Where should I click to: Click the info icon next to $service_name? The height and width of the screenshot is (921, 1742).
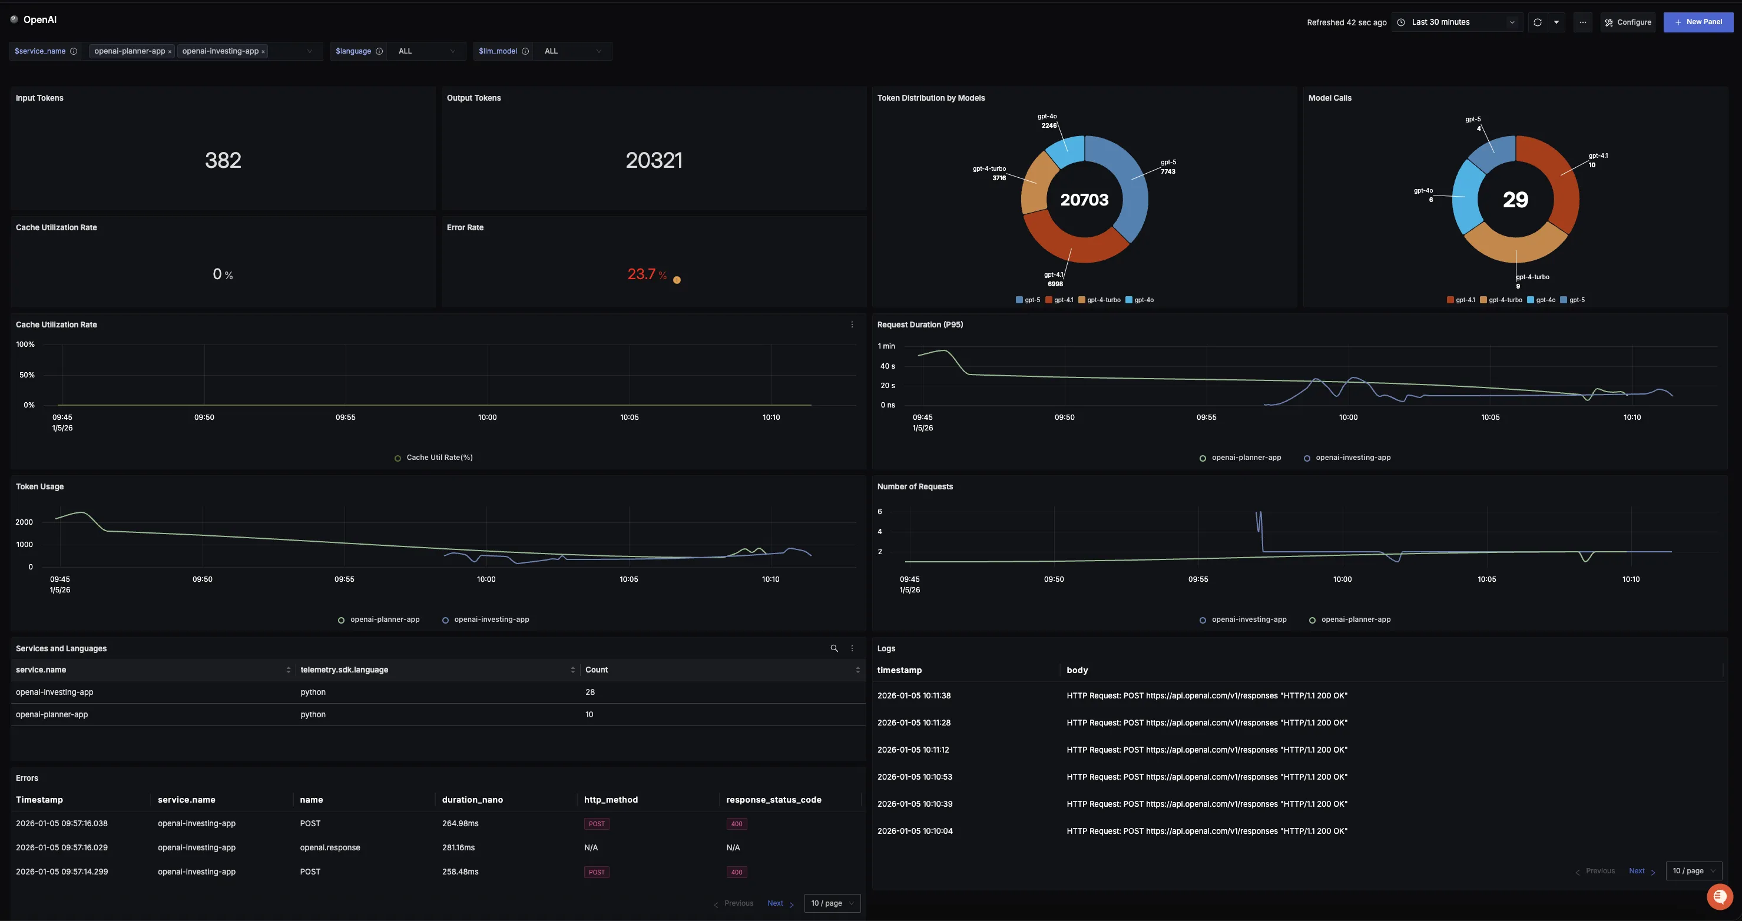click(74, 51)
